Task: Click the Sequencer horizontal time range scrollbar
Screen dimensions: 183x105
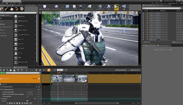Action: point(97,103)
